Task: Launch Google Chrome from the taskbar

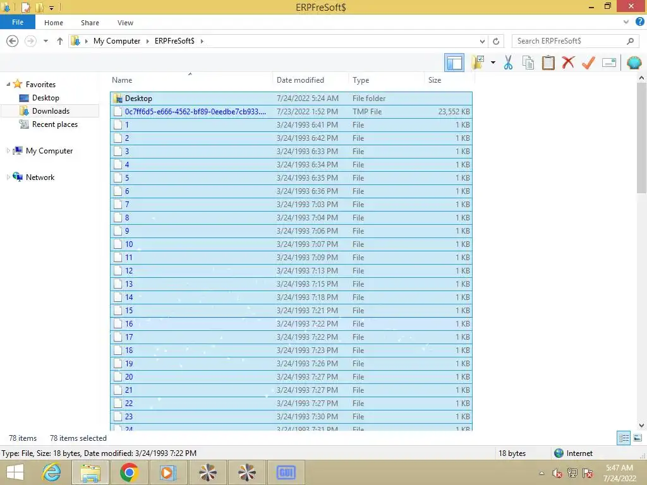Action: point(129,472)
